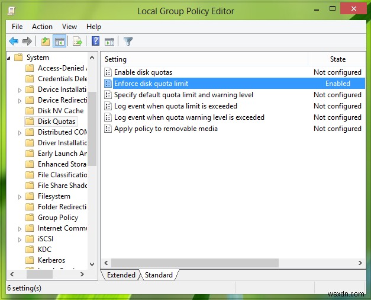
Task: Click the tree pane scroll down arrow
Action: tap(92, 264)
